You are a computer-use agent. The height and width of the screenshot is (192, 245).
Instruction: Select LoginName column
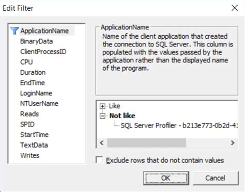coord(36,93)
